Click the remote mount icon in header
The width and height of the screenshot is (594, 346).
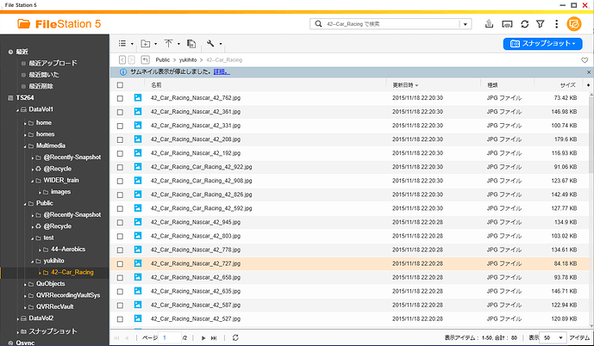pyautogui.click(x=505, y=23)
